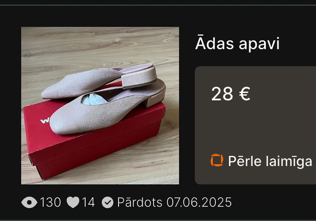This screenshot has height=221, width=316.
Task: Click the heart favorites icon
Action: click(73, 202)
